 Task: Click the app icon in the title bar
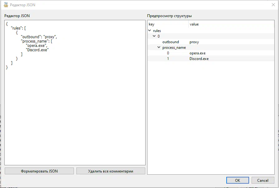[6, 5]
